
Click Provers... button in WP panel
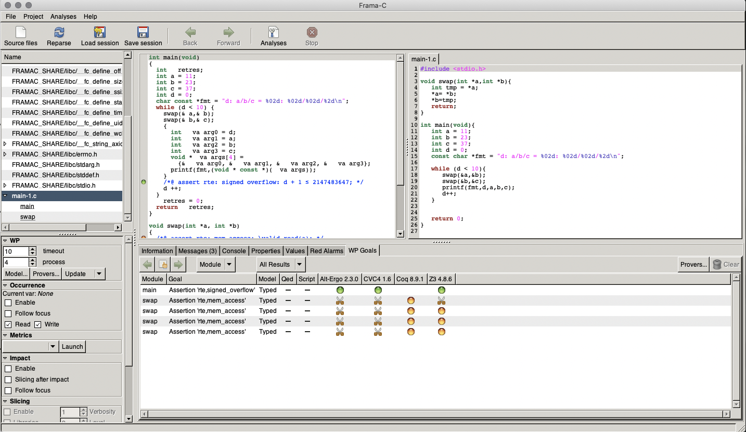(x=46, y=274)
